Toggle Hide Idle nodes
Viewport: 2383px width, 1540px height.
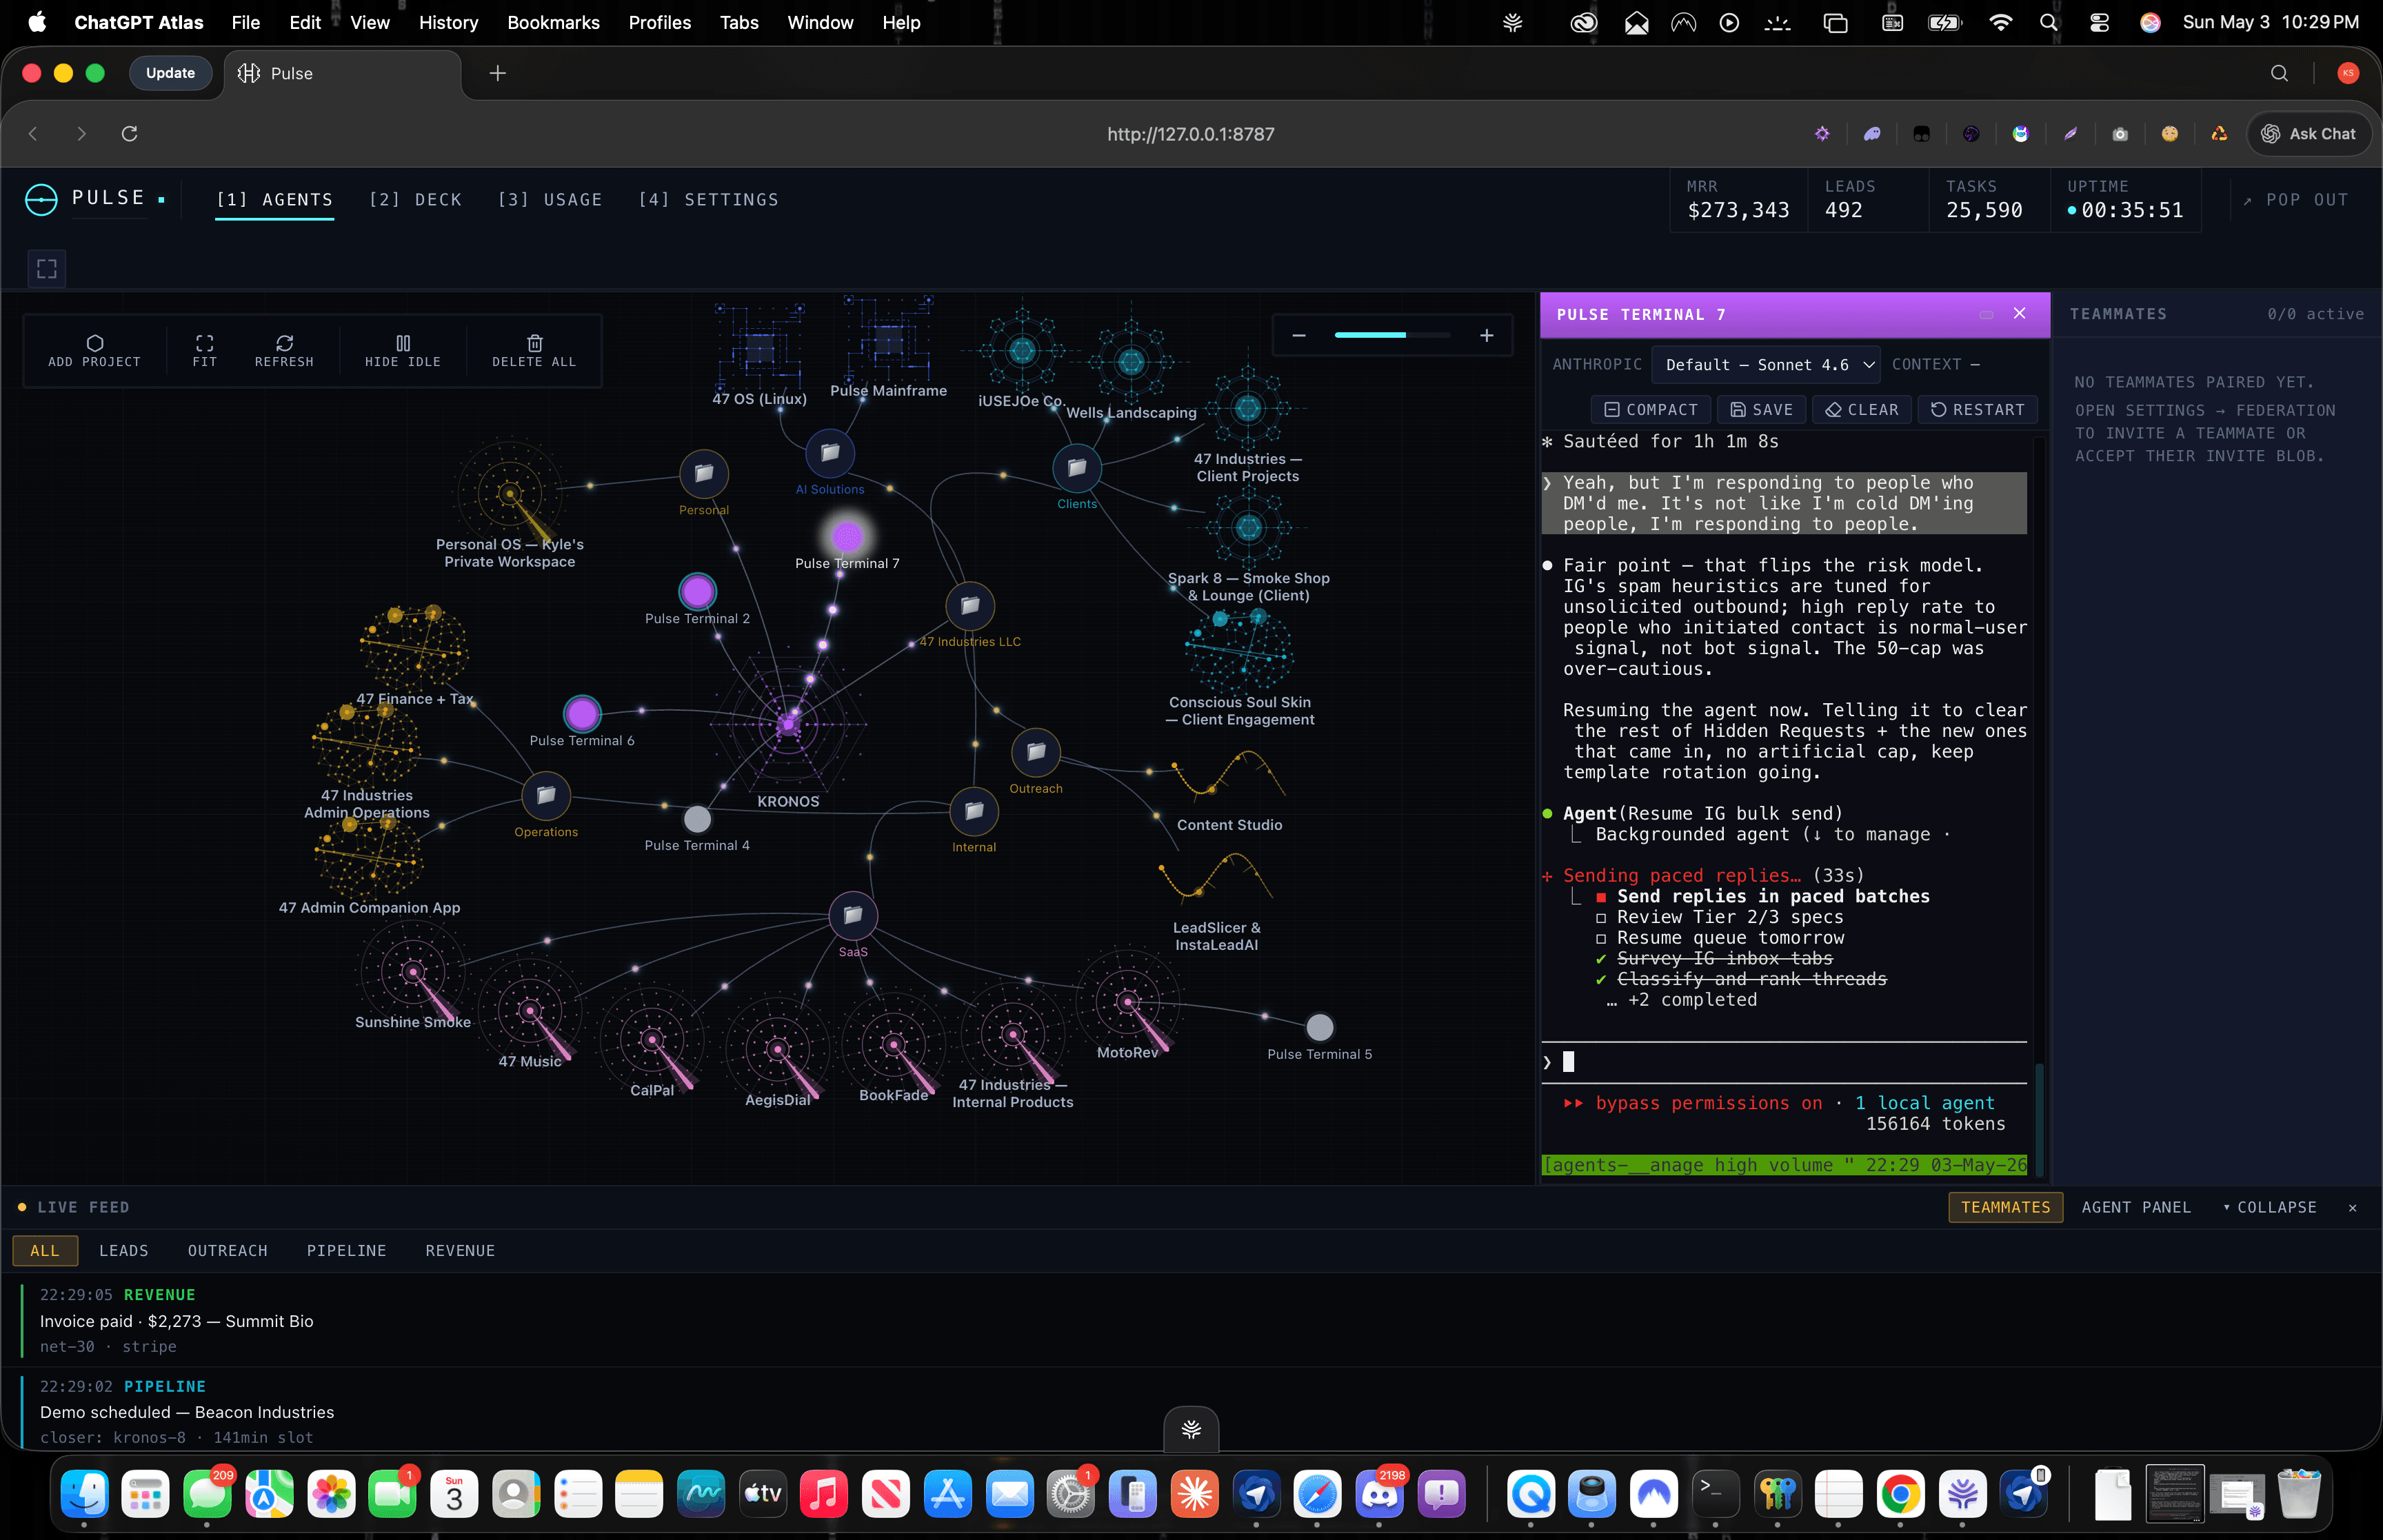(403, 351)
